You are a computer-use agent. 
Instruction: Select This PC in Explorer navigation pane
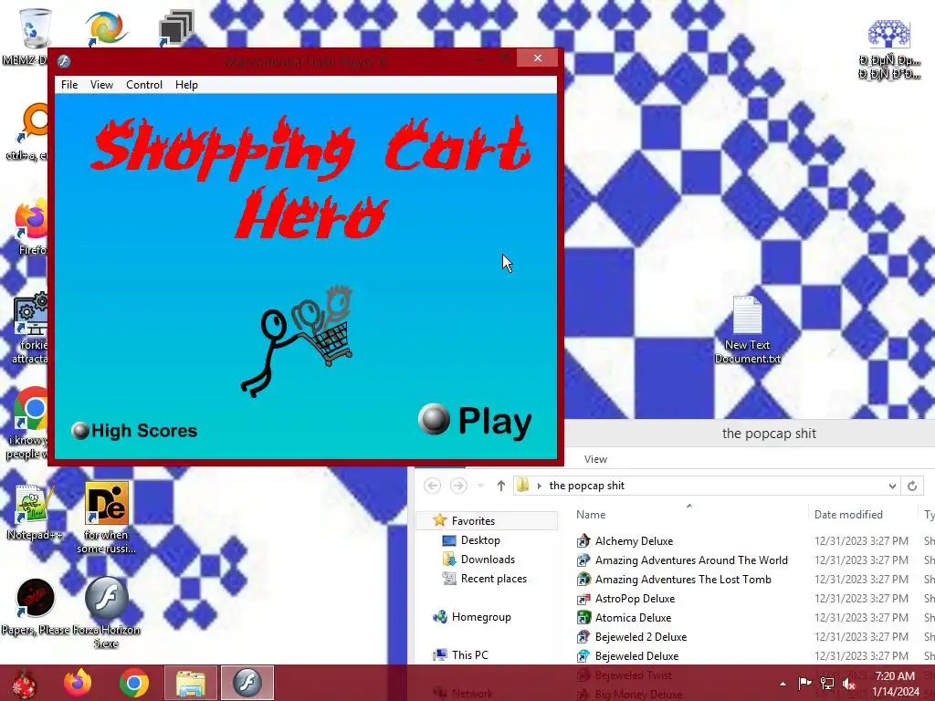click(x=469, y=655)
